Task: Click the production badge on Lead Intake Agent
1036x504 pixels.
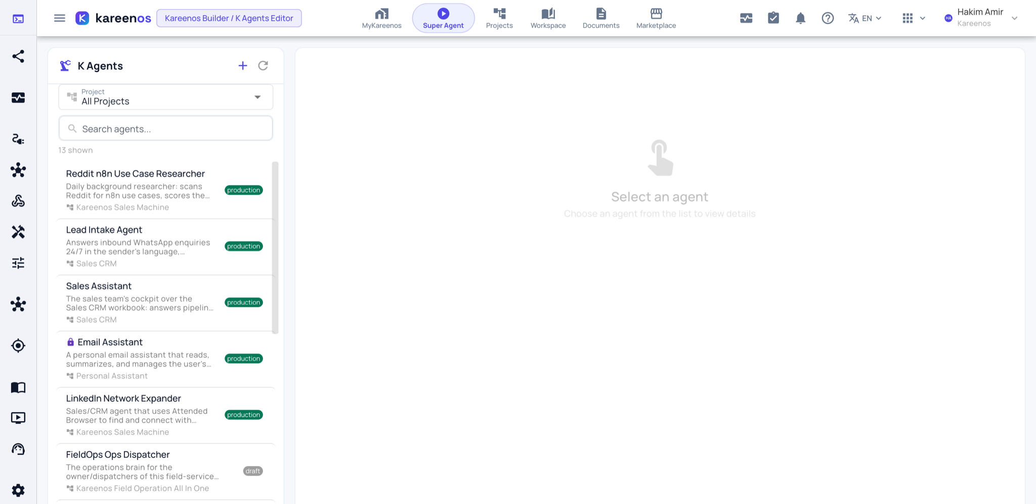Action: [244, 246]
